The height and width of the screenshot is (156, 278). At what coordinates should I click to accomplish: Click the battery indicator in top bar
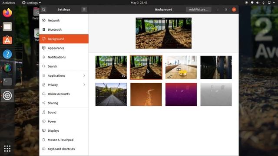click(x=269, y=3)
